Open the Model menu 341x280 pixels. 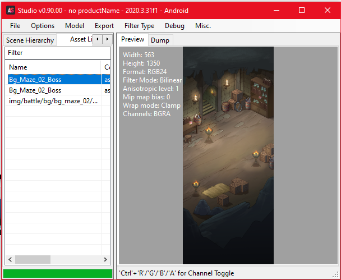click(75, 26)
